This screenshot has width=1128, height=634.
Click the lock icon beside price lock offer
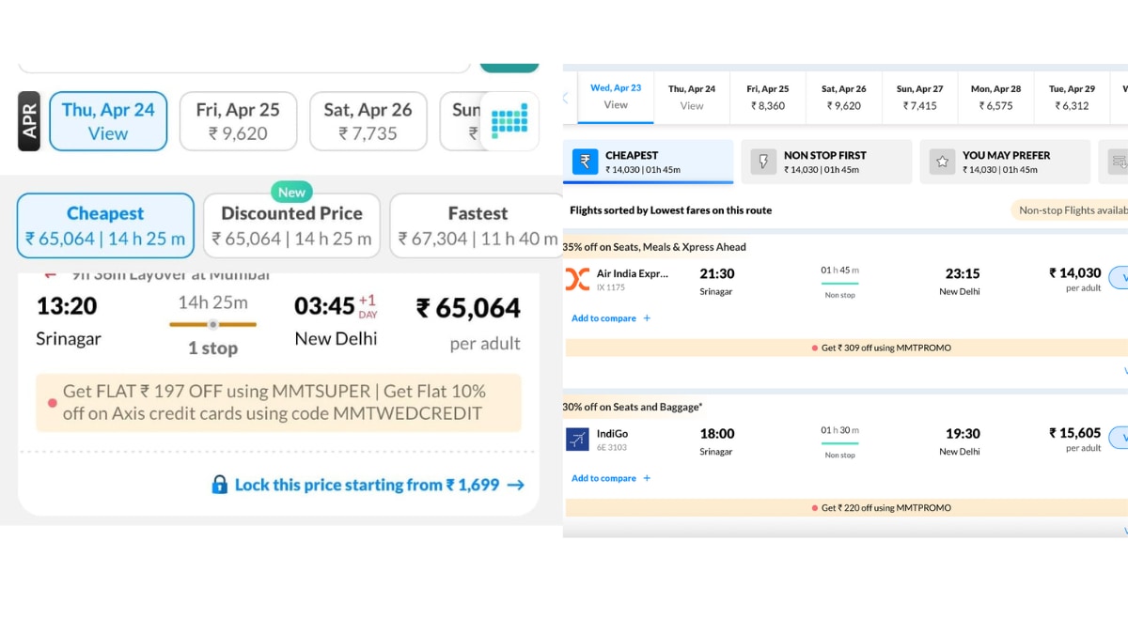click(219, 485)
